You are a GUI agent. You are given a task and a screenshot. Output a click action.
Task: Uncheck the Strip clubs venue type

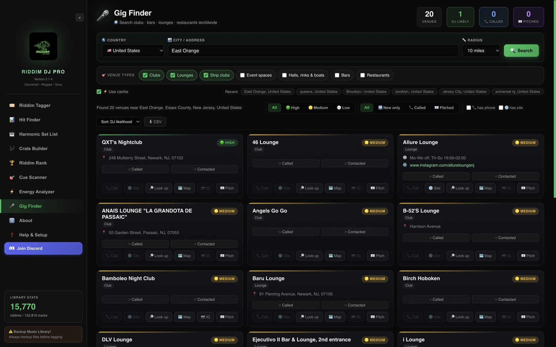click(x=216, y=75)
